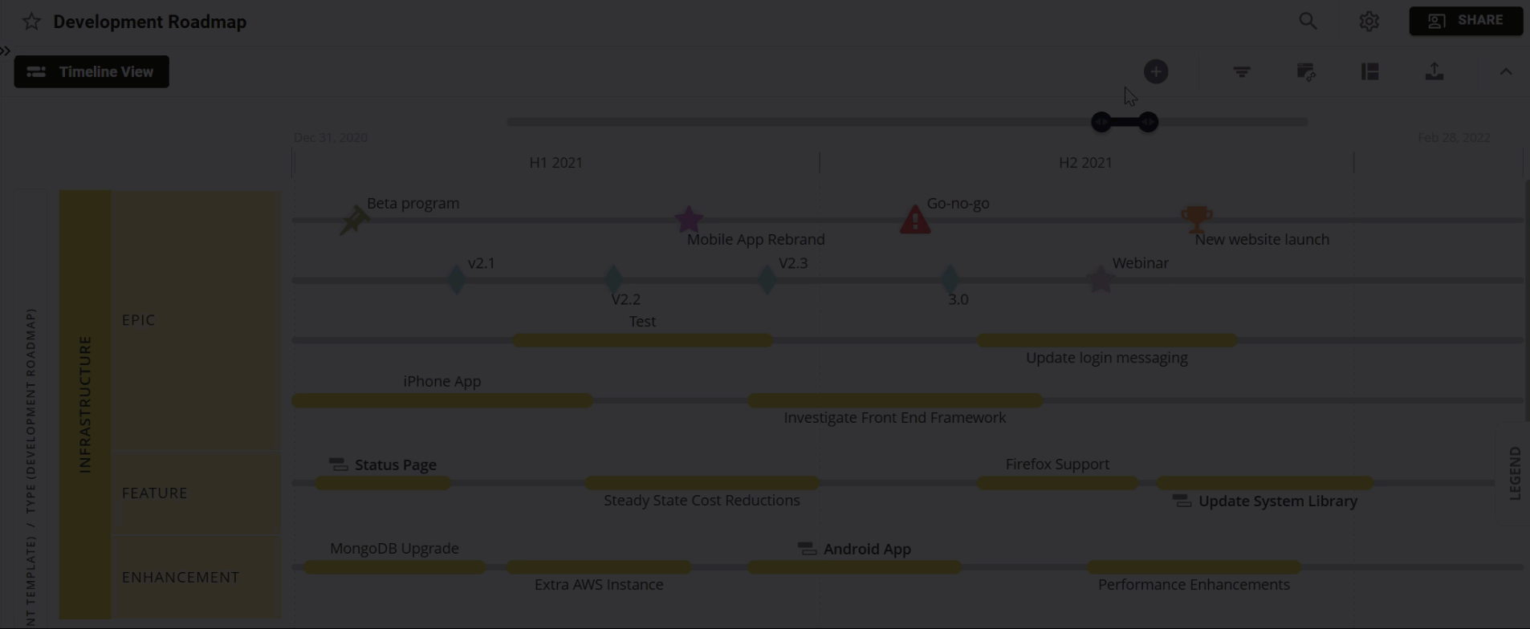Viewport: 1530px width, 629px height.
Task: Switch to the H2 2021 timeline section
Action: pos(1085,162)
